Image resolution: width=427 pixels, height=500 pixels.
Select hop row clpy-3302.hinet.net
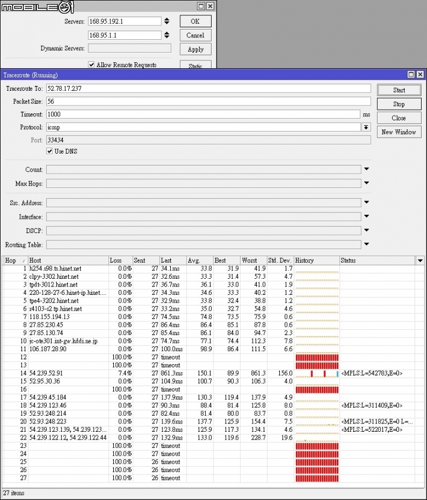pos(209,276)
